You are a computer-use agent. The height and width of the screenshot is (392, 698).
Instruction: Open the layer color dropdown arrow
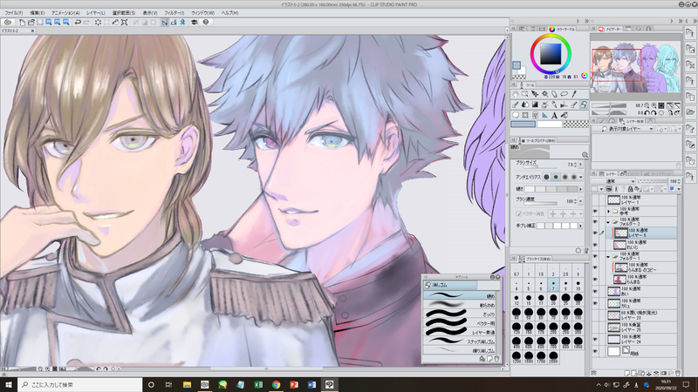679,189
